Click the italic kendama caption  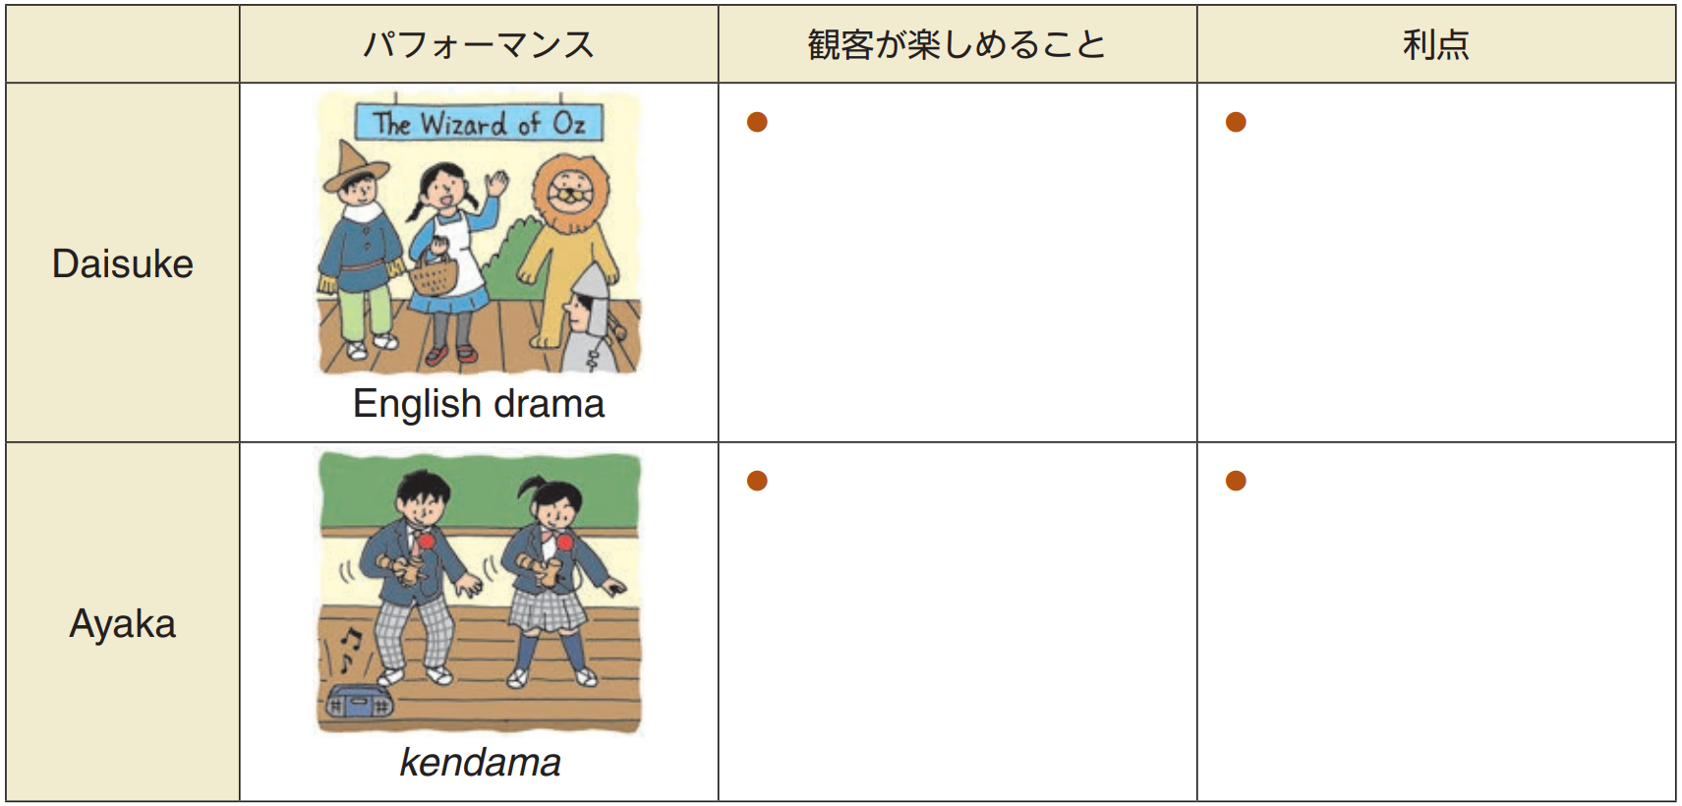point(480,763)
